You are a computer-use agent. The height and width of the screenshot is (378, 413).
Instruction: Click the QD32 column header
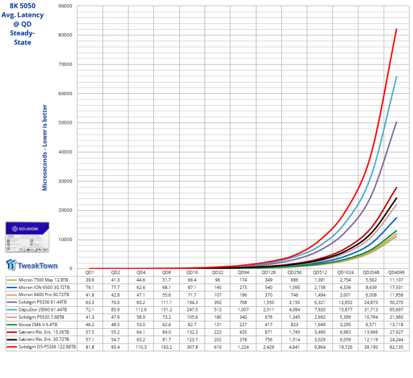218,272
